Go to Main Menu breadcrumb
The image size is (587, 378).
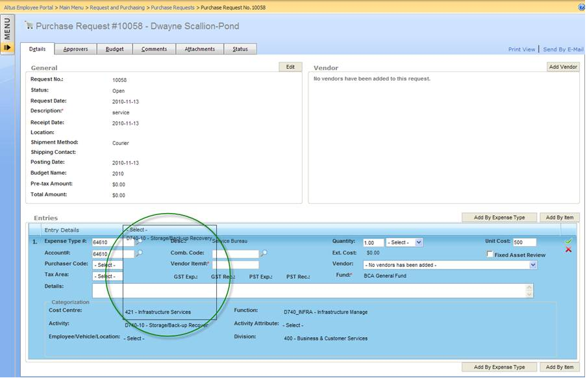(71, 8)
